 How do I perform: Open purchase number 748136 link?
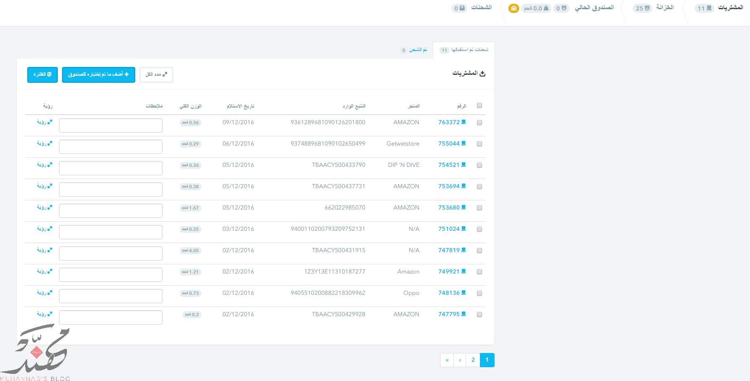click(x=452, y=293)
